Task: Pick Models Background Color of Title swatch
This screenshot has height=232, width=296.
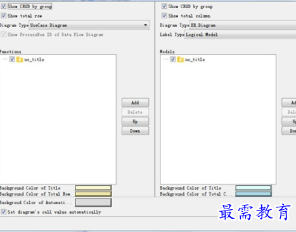Action: (254, 188)
